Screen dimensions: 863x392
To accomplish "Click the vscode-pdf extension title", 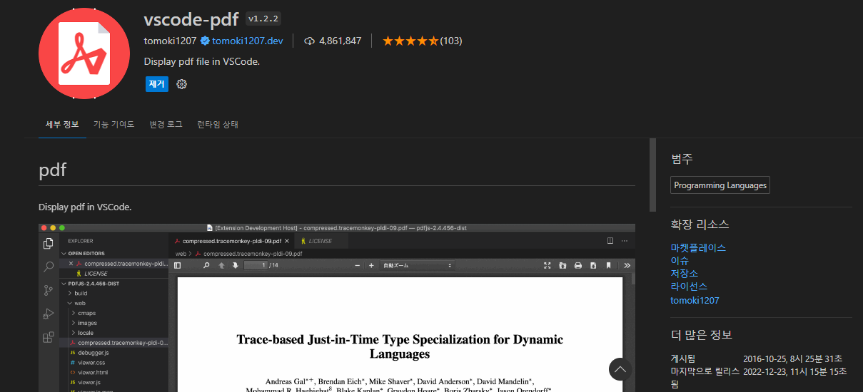I will point(191,19).
